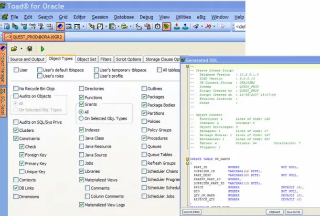320x216 pixels.
Task: Collapse the CREATE TABLE OW_PARTS code block
Action: click(x=187, y=159)
